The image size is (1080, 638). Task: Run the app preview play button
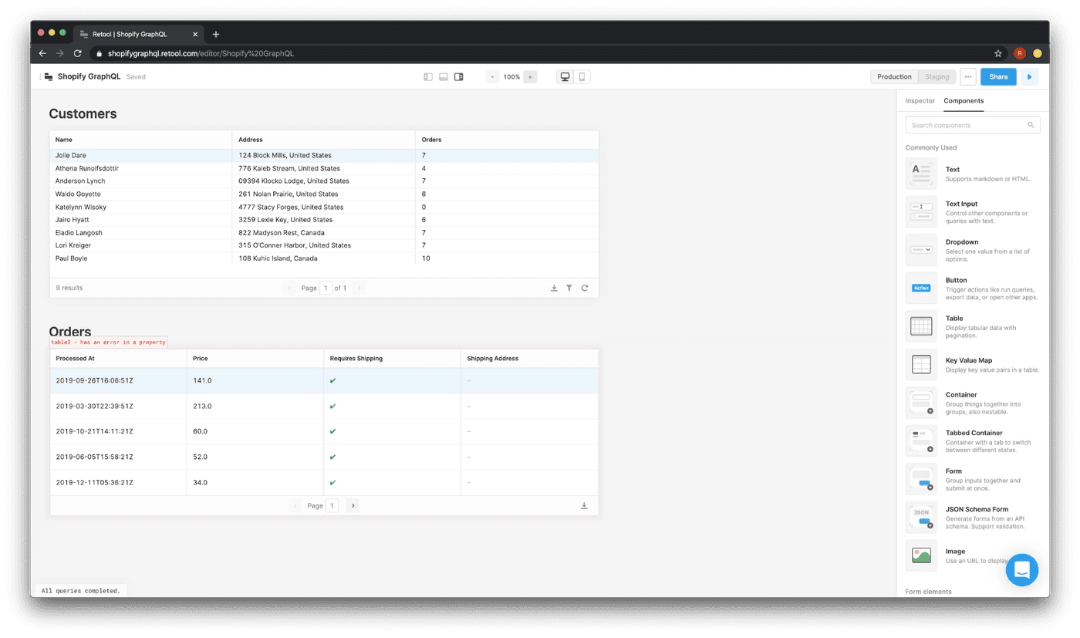pyautogui.click(x=1029, y=77)
